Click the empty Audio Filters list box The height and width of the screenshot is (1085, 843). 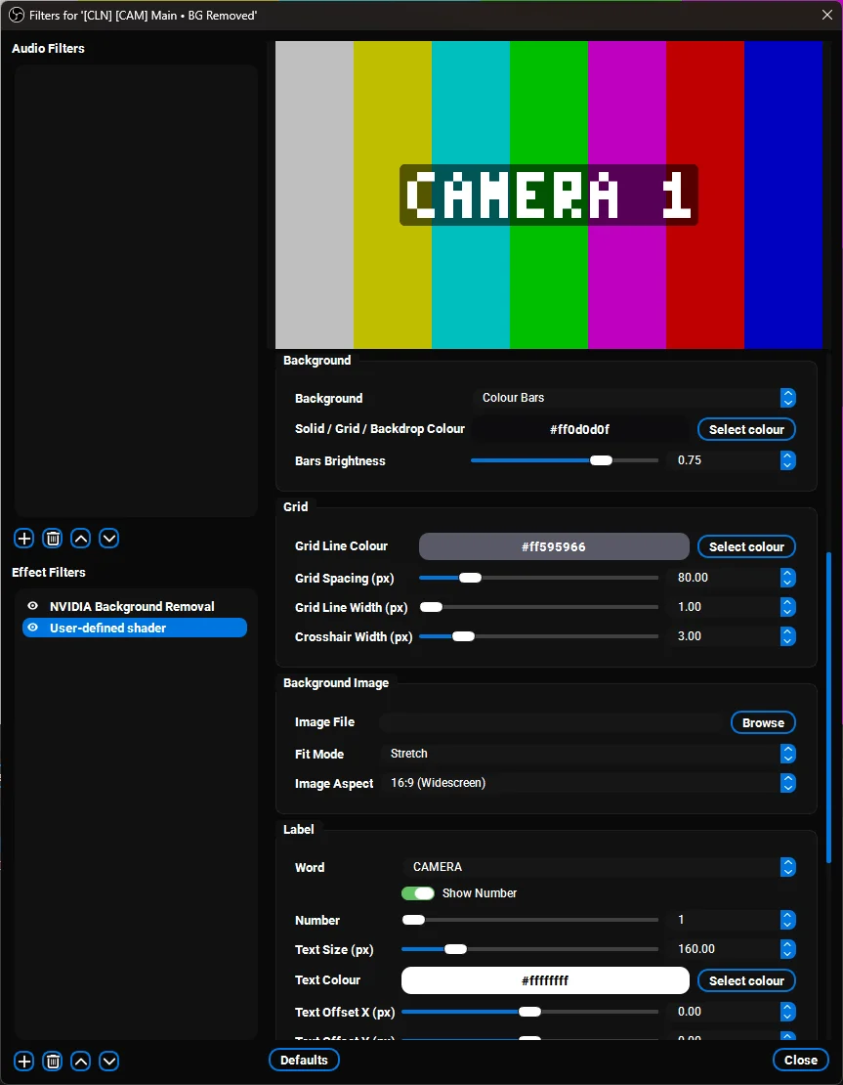(x=136, y=290)
